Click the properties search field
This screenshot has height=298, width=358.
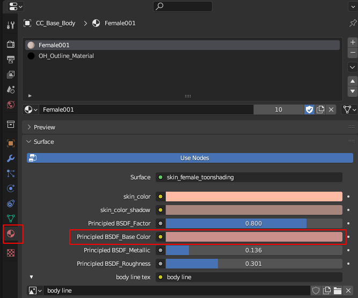tap(182, 6)
